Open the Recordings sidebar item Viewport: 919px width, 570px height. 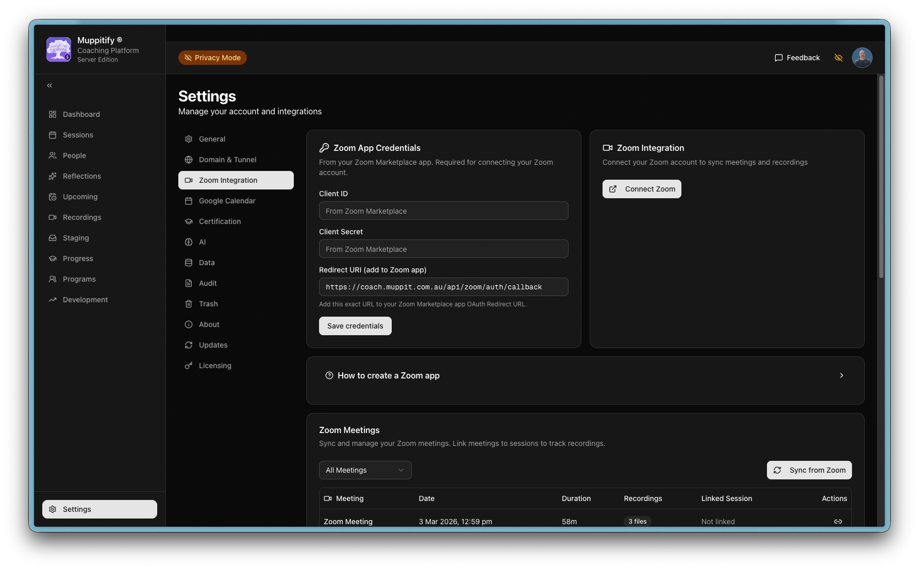pyautogui.click(x=81, y=217)
